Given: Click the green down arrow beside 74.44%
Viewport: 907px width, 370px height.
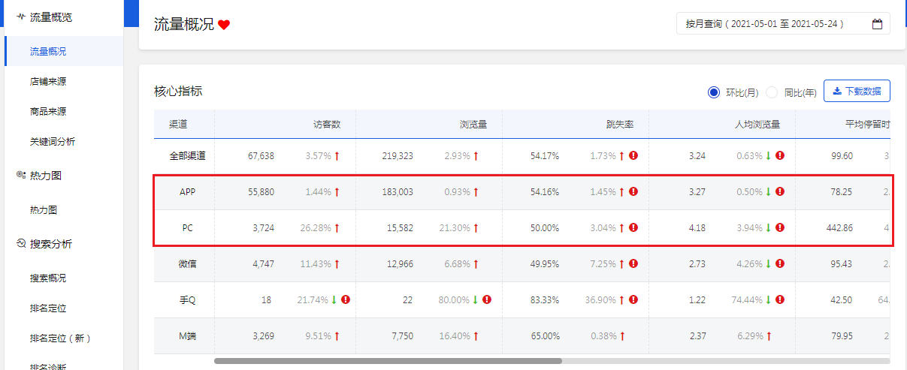Looking at the screenshot, I should point(769,300).
